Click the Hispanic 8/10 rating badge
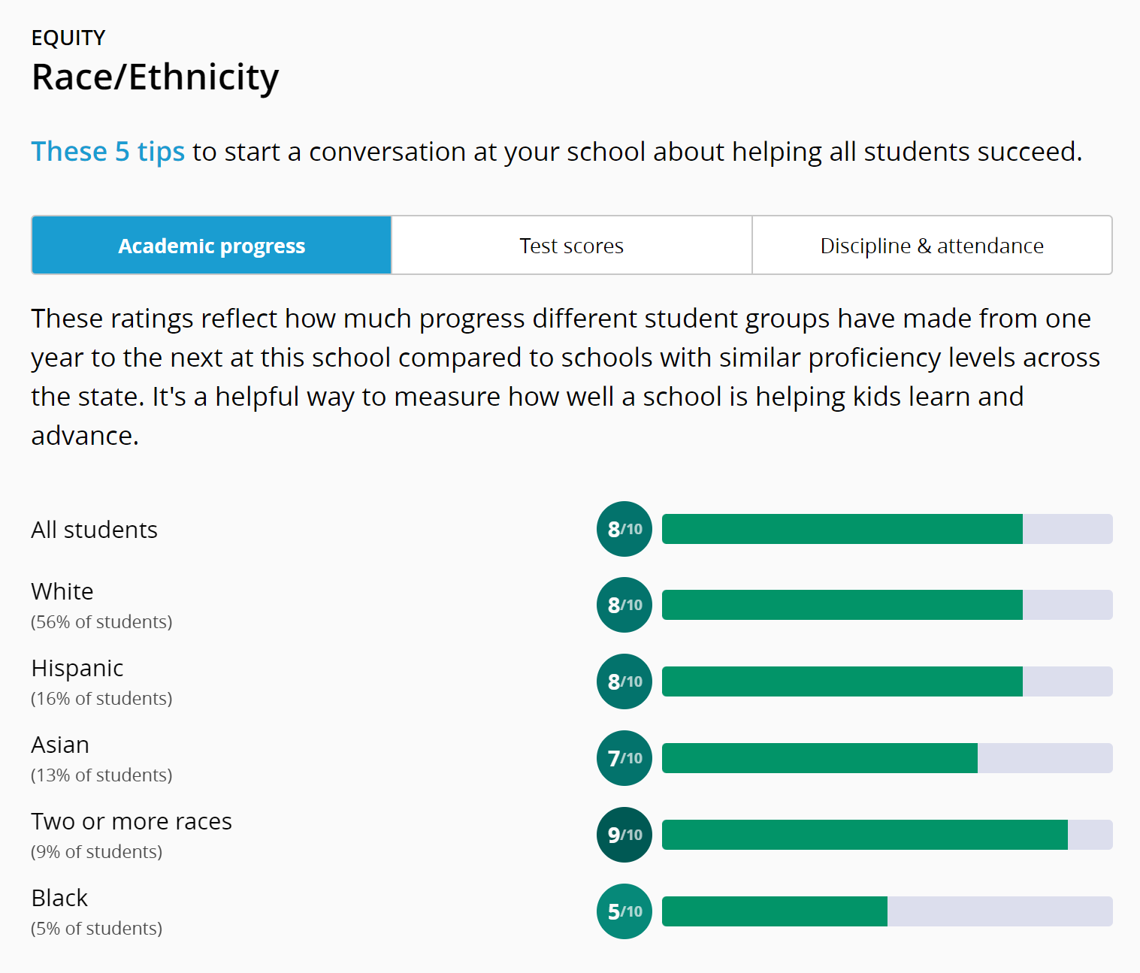Viewport: 1140px width, 973px height. tap(624, 681)
